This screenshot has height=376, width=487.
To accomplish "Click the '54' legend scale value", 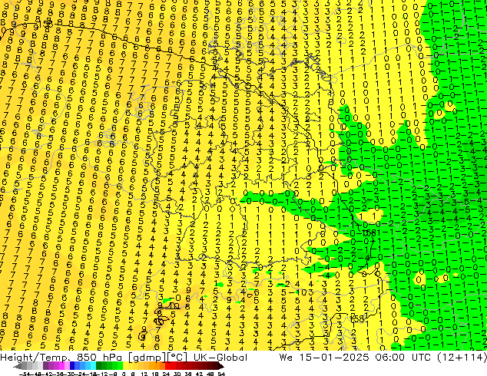I will [x=221, y=374].
